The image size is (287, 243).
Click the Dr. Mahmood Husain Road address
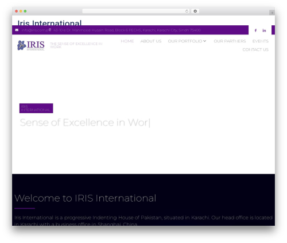(127, 30)
